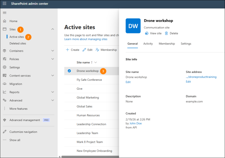The height and width of the screenshot is (158, 225).
Task: Expand the Containers section chevron
Action: (x=52, y=51)
